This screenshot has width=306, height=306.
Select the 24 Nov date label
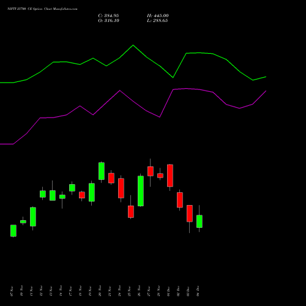[x=119, y=291]
